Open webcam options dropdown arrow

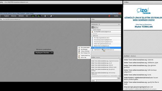tap(47, 16)
